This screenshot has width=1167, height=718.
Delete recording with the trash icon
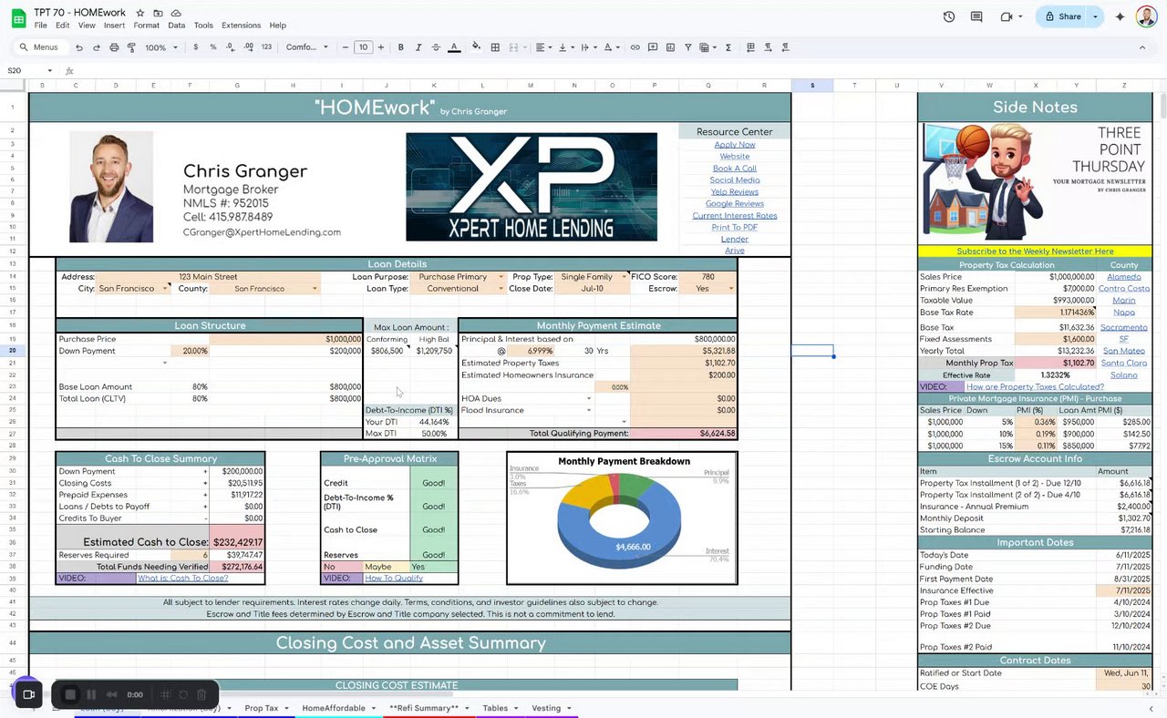201,694
